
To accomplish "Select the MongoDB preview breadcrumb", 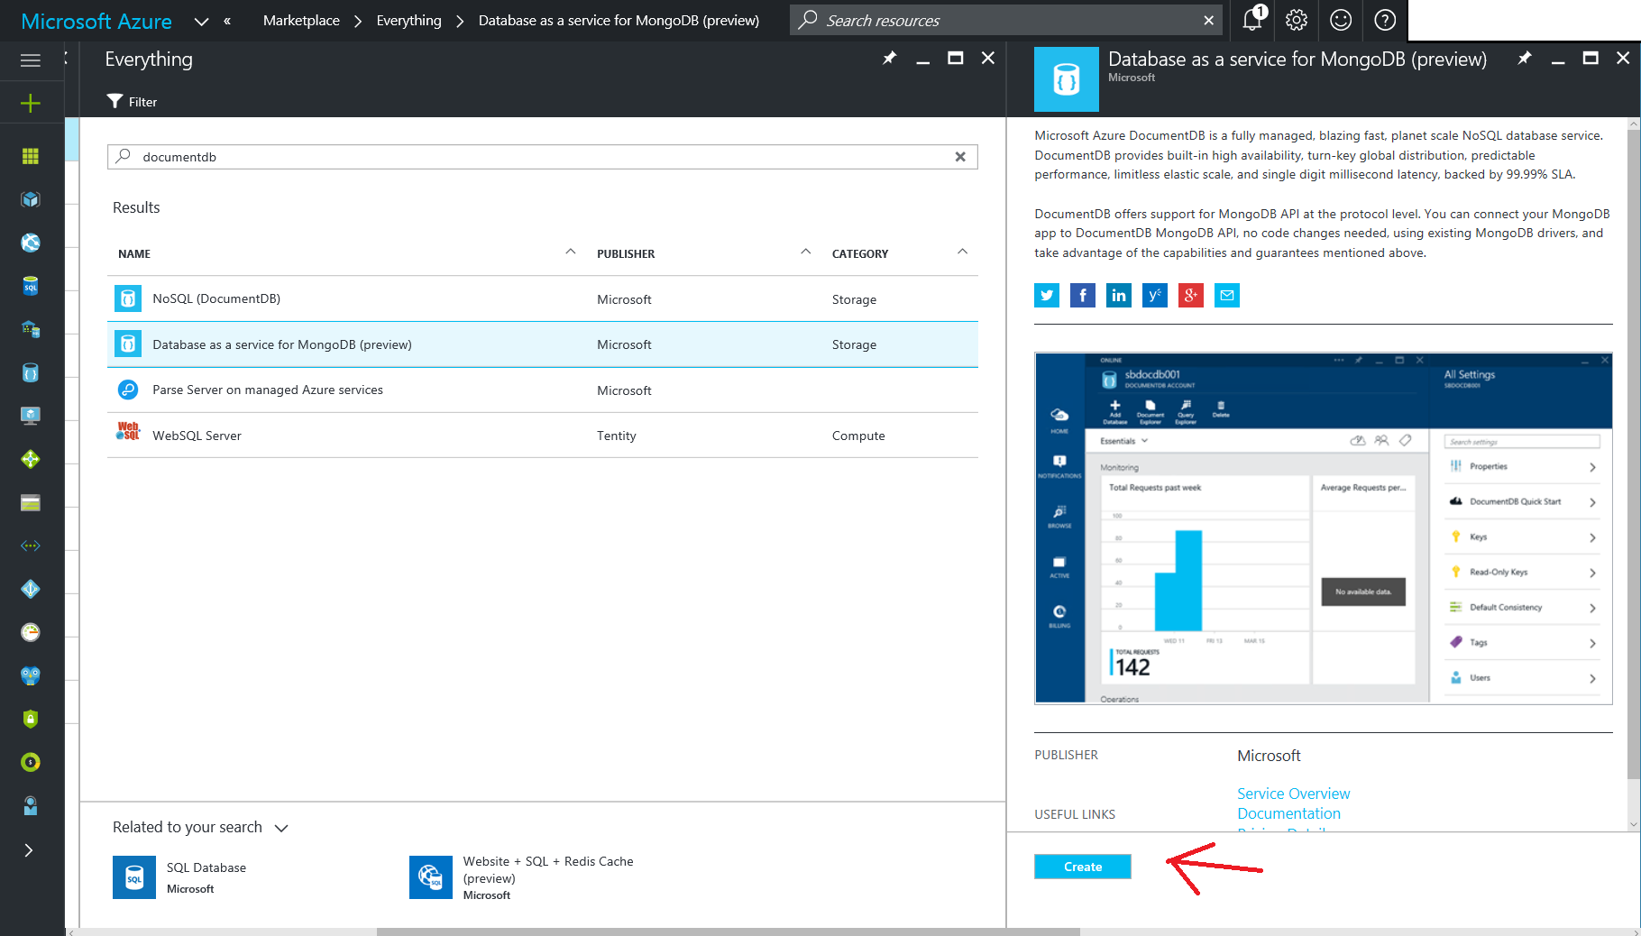I will 619,21.
